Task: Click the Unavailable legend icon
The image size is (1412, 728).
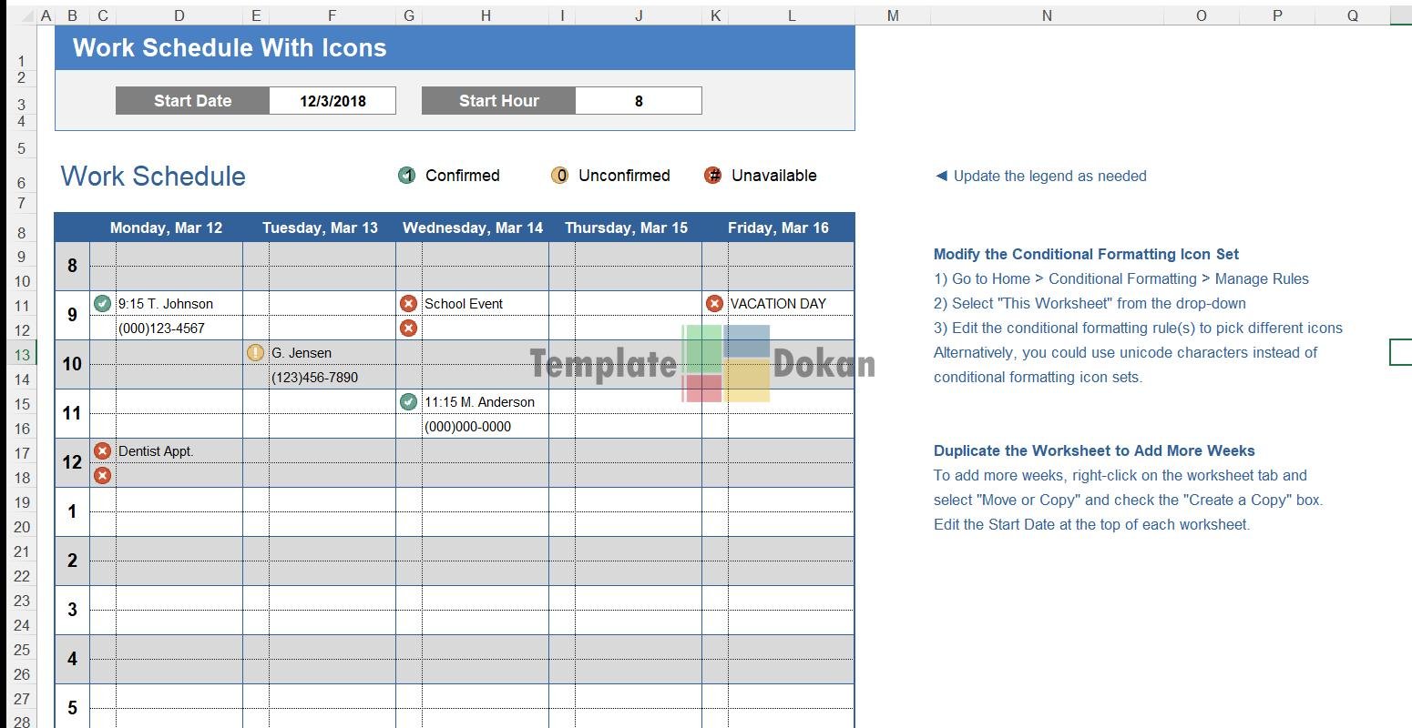Action: click(x=713, y=176)
